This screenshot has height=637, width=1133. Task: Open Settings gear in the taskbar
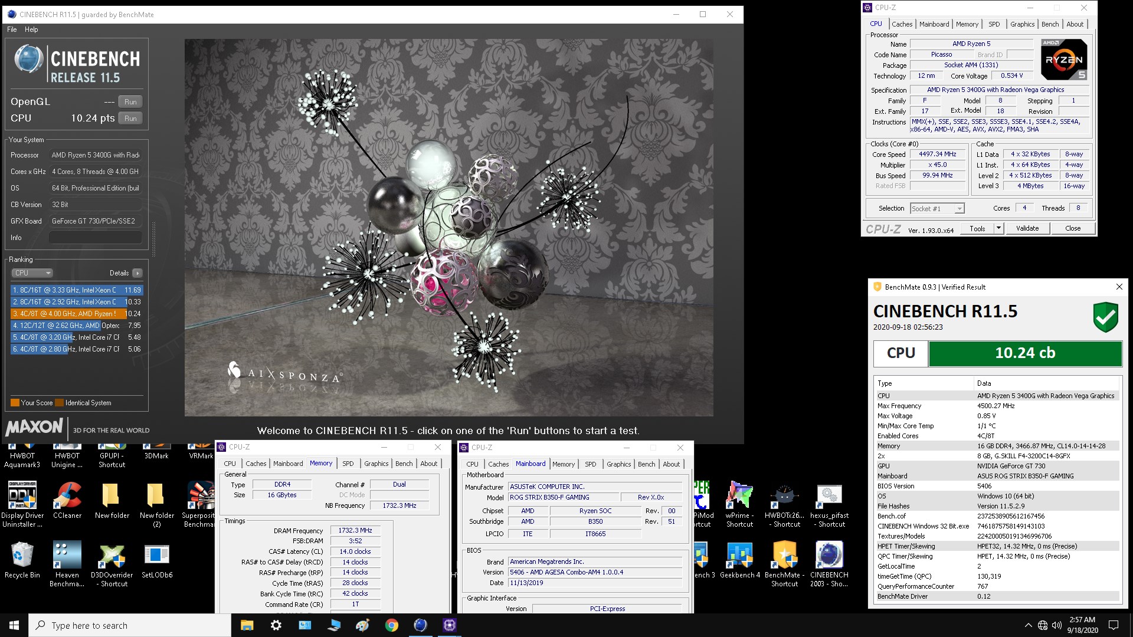point(276,625)
